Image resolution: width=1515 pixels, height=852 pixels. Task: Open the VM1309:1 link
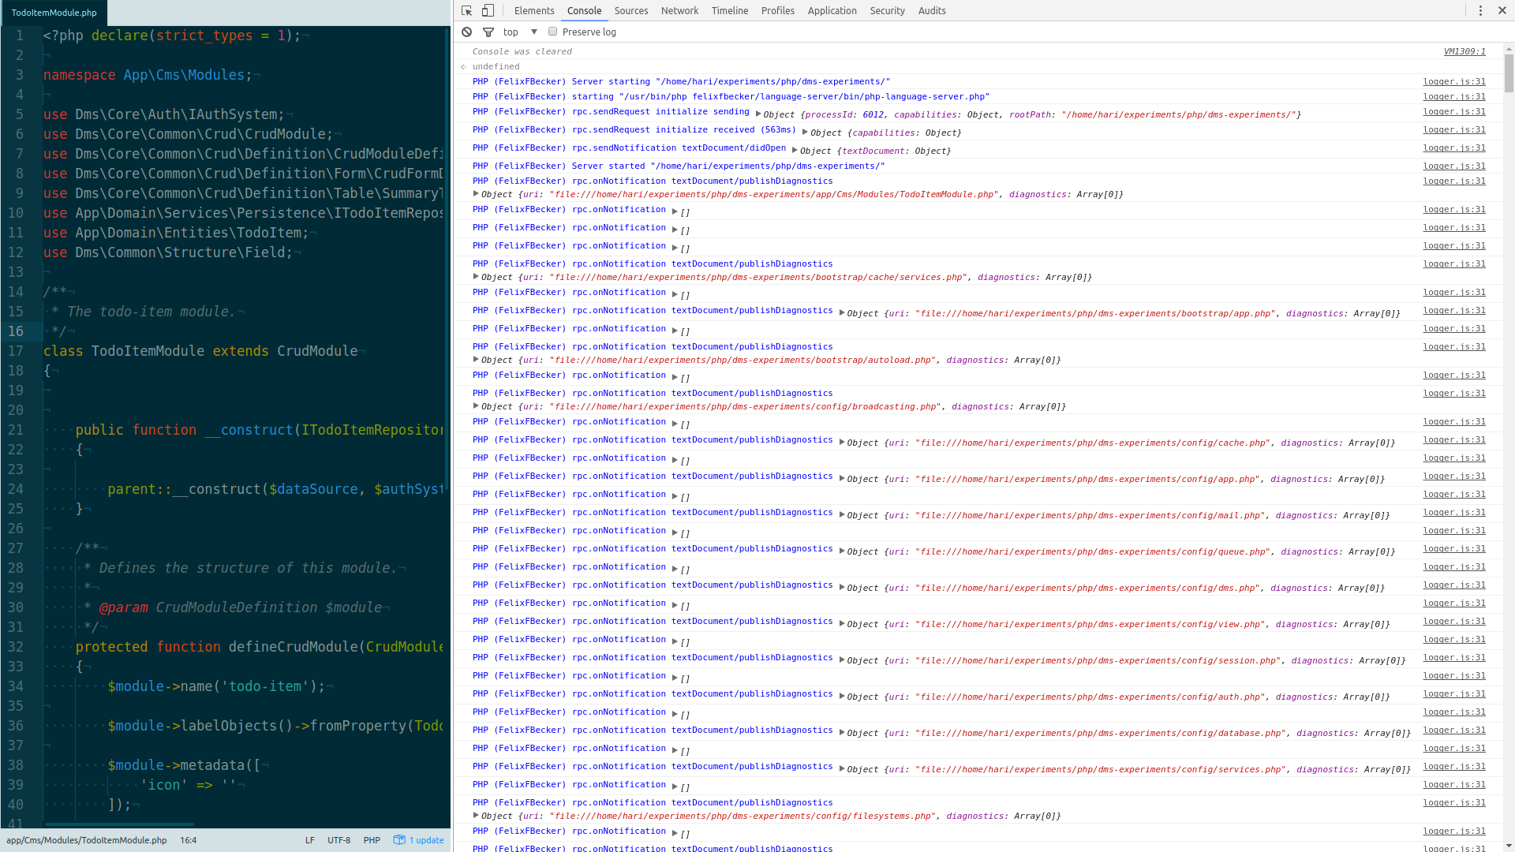click(x=1464, y=51)
